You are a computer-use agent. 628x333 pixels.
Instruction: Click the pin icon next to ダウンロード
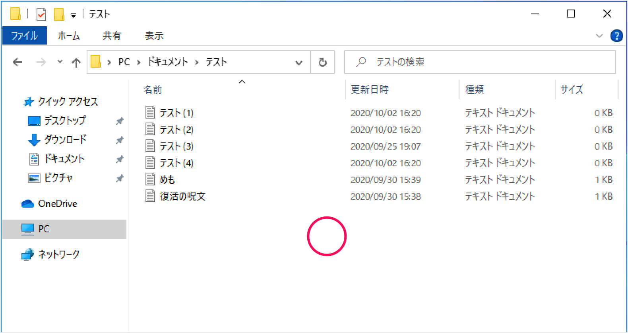pos(120,140)
